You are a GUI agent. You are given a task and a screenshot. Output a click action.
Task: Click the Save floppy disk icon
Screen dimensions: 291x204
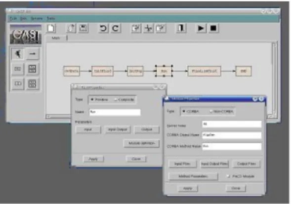(83, 28)
